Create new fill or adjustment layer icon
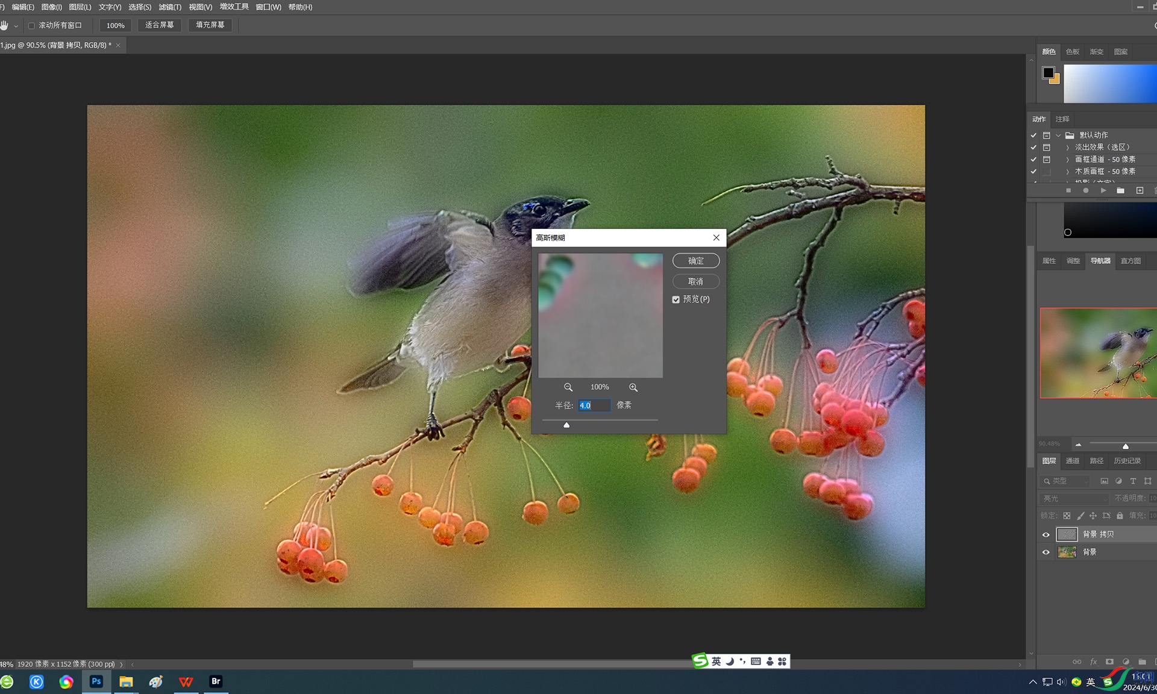The image size is (1157, 694). pyautogui.click(x=1126, y=661)
